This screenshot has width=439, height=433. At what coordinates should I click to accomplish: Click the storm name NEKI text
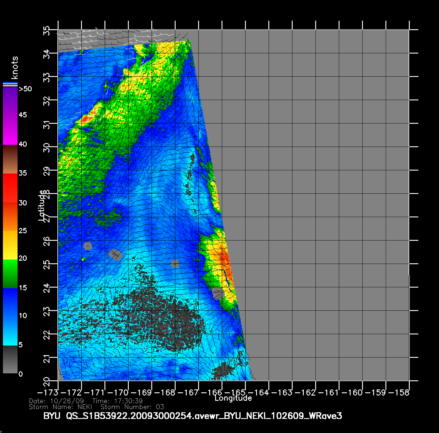point(85,407)
